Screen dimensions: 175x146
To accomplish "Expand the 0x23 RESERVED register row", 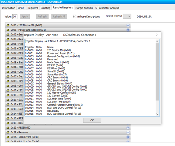I will [128, 128].
